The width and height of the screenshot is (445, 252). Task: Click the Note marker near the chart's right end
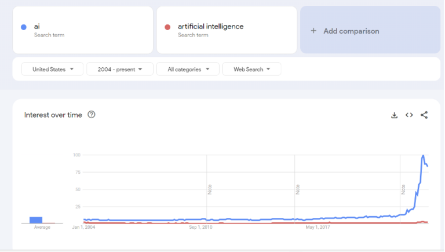pos(403,189)
